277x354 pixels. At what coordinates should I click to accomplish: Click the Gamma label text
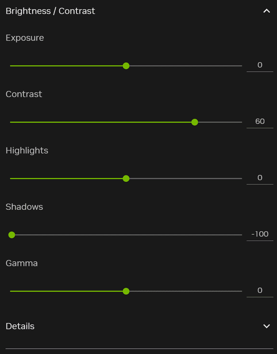coord(22,263)
